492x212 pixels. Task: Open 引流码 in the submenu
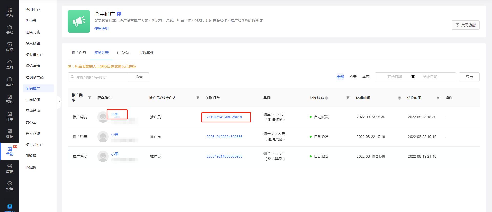pyautogui.click(x=31, y=156)
